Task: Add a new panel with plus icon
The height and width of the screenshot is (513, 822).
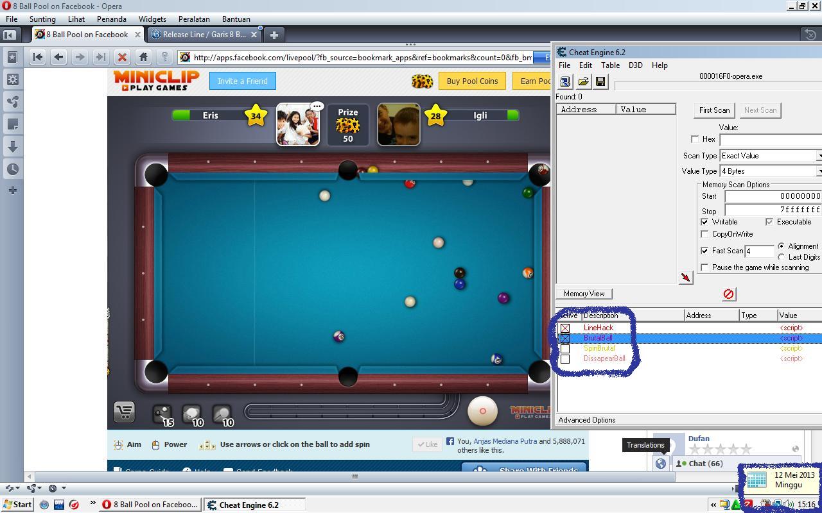Action: [12, 190]
